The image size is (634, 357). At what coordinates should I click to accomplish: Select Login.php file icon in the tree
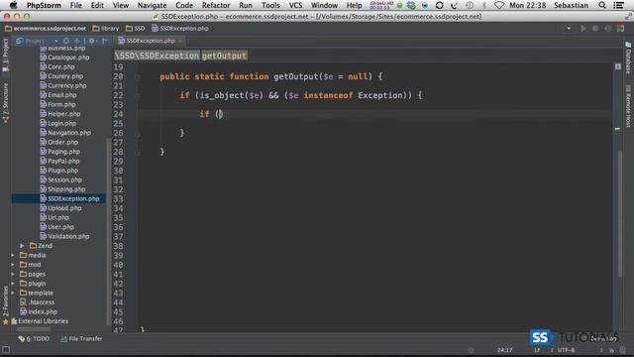pos(43,123)
